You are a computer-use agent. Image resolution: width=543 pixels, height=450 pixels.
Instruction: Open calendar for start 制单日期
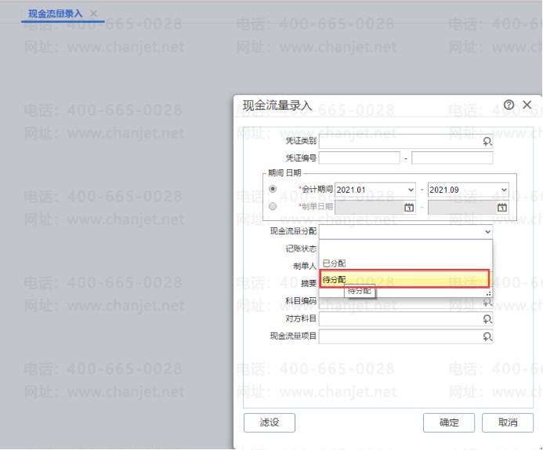coord(409,208)
